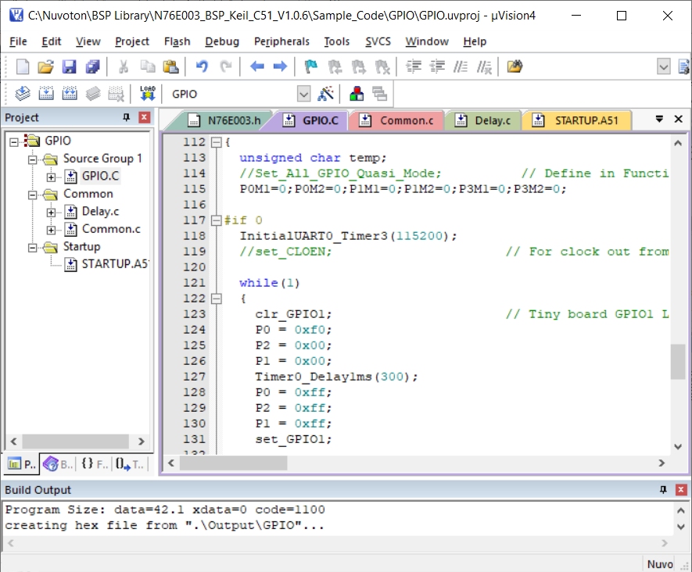The width and height of the screenshot is (692, 572).
Task: Click the Build target icon
Action: point(46,95)
